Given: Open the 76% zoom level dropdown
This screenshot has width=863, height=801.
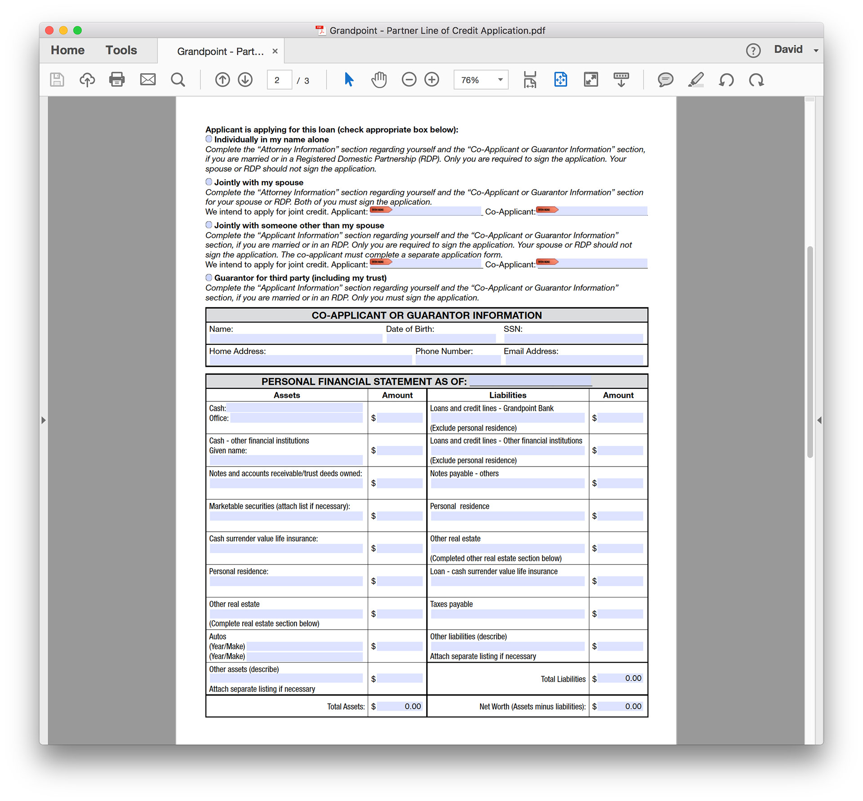Looking at the screenshot, I should [481, 80].
